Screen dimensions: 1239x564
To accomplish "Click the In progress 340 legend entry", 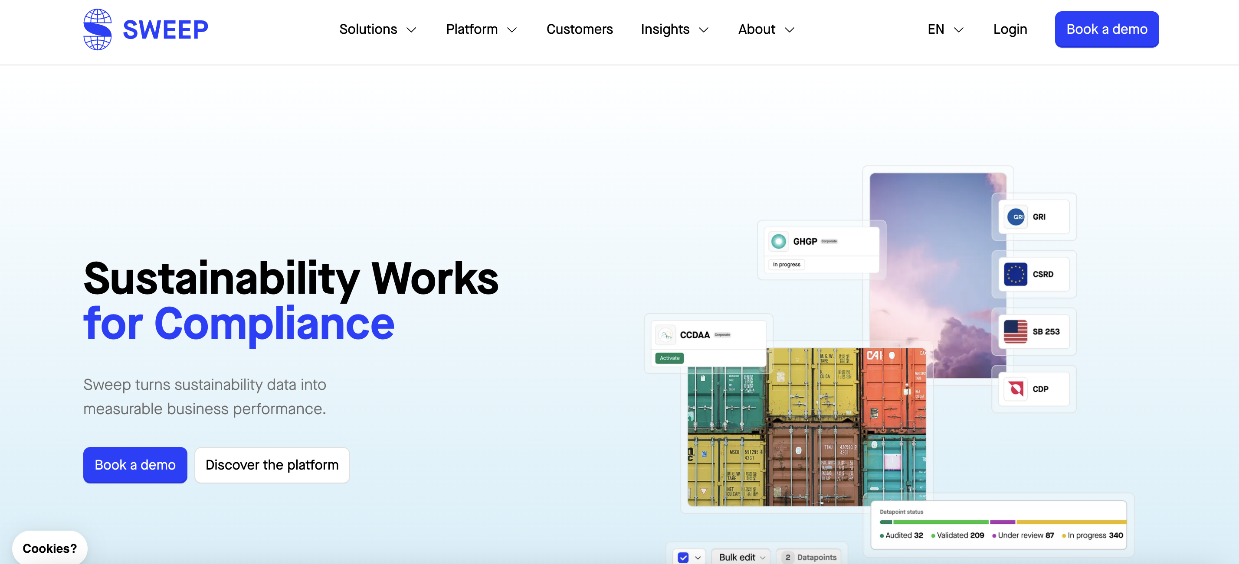I will [1092, 535].
